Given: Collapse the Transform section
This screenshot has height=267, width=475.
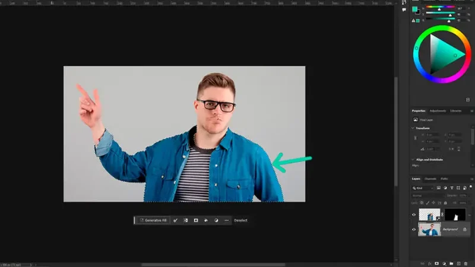Looking at the screenshot, I should point(413,128).
